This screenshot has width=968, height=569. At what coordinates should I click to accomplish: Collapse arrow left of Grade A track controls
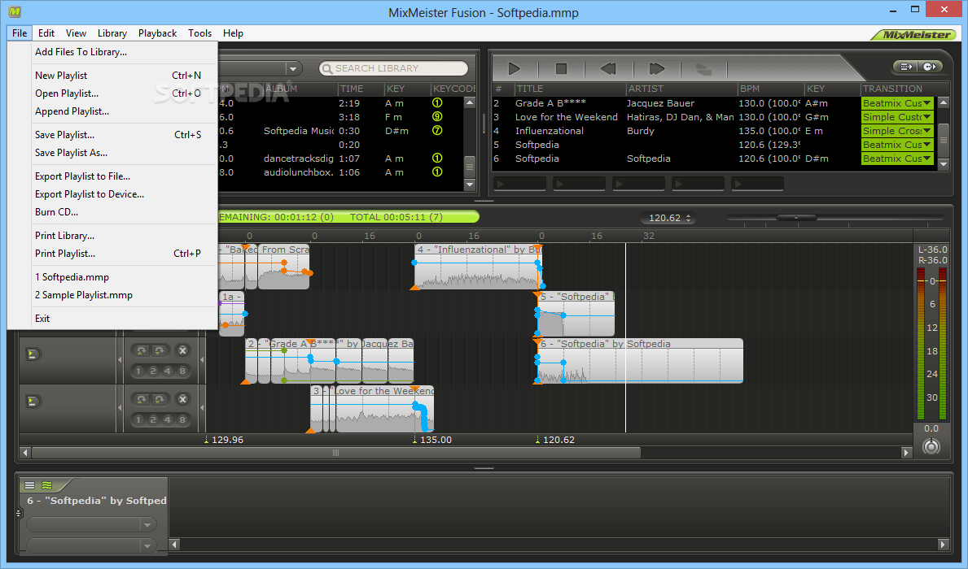(120, 360)
